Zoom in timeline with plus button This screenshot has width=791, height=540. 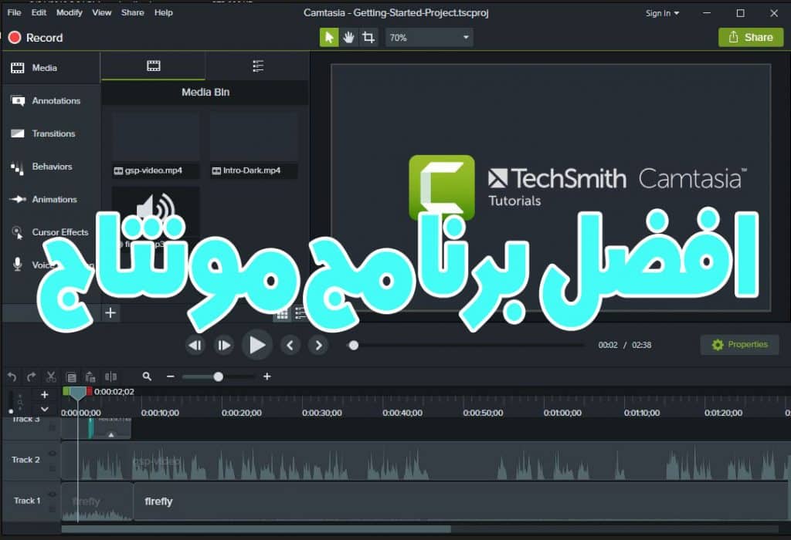(266, 376)
